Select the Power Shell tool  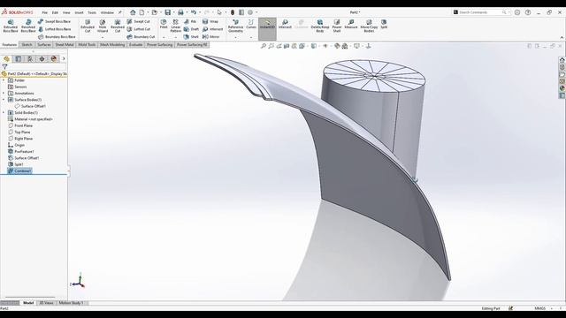click(x=337, y=26)
